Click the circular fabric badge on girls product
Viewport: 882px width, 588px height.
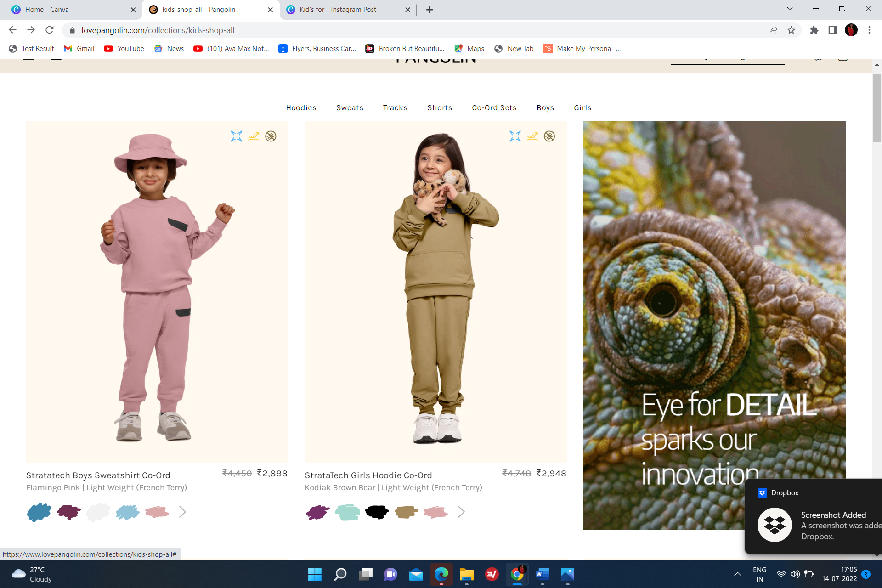tap(549, 136)
